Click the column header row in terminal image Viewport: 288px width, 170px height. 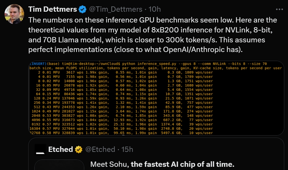click(156, 68)
